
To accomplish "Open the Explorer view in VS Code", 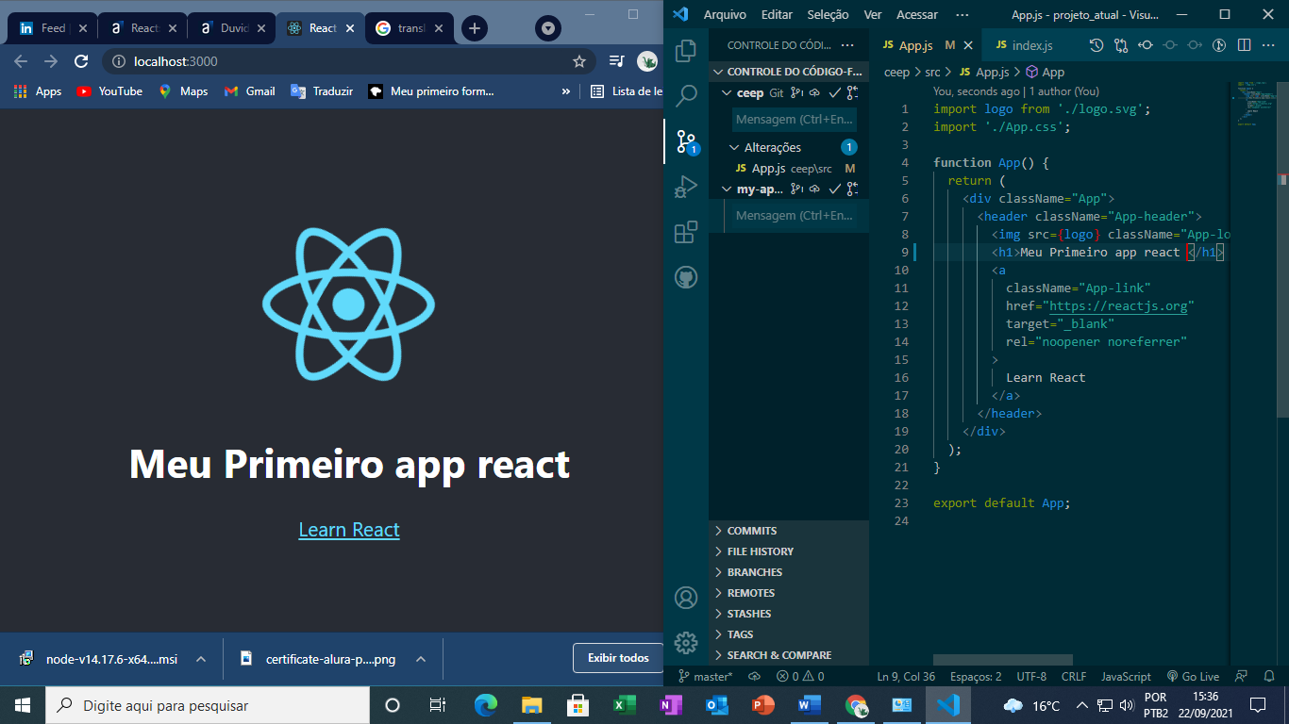I will [x=686, y=50].
